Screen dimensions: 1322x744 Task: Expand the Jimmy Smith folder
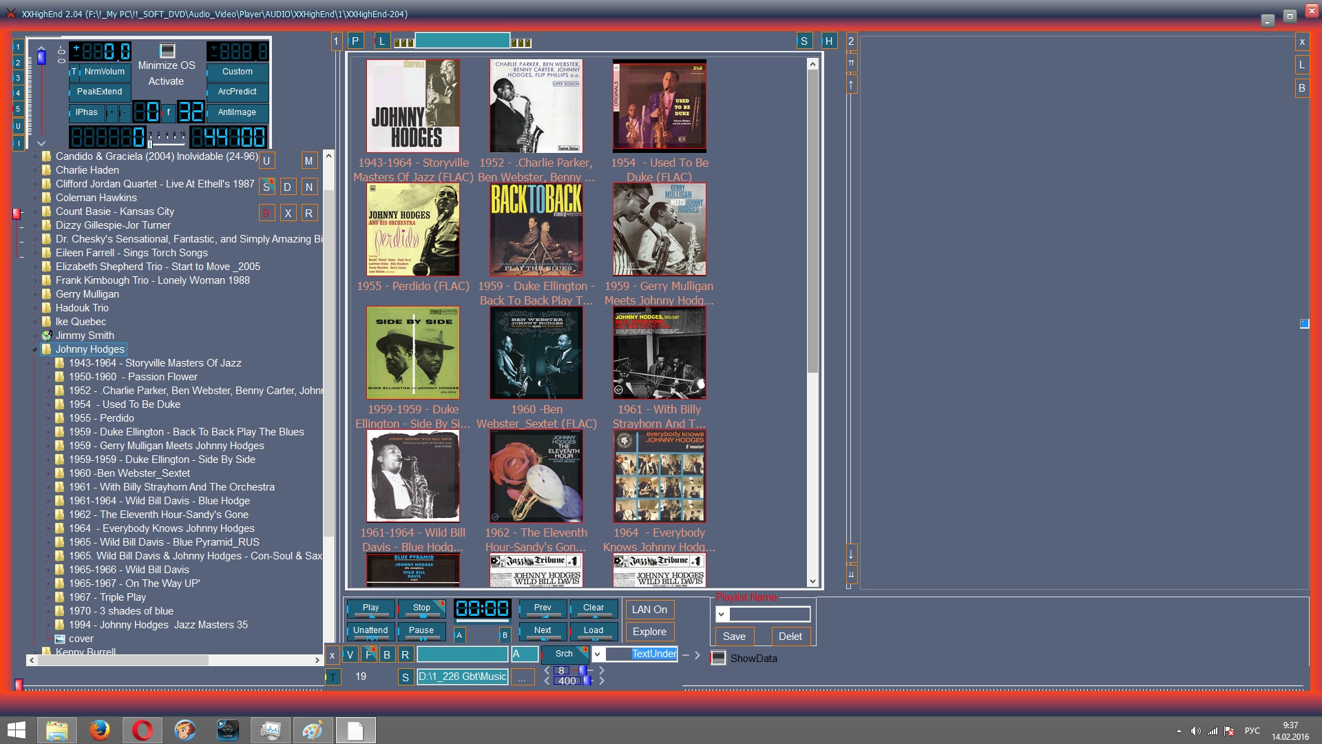(x=35, y=336)
